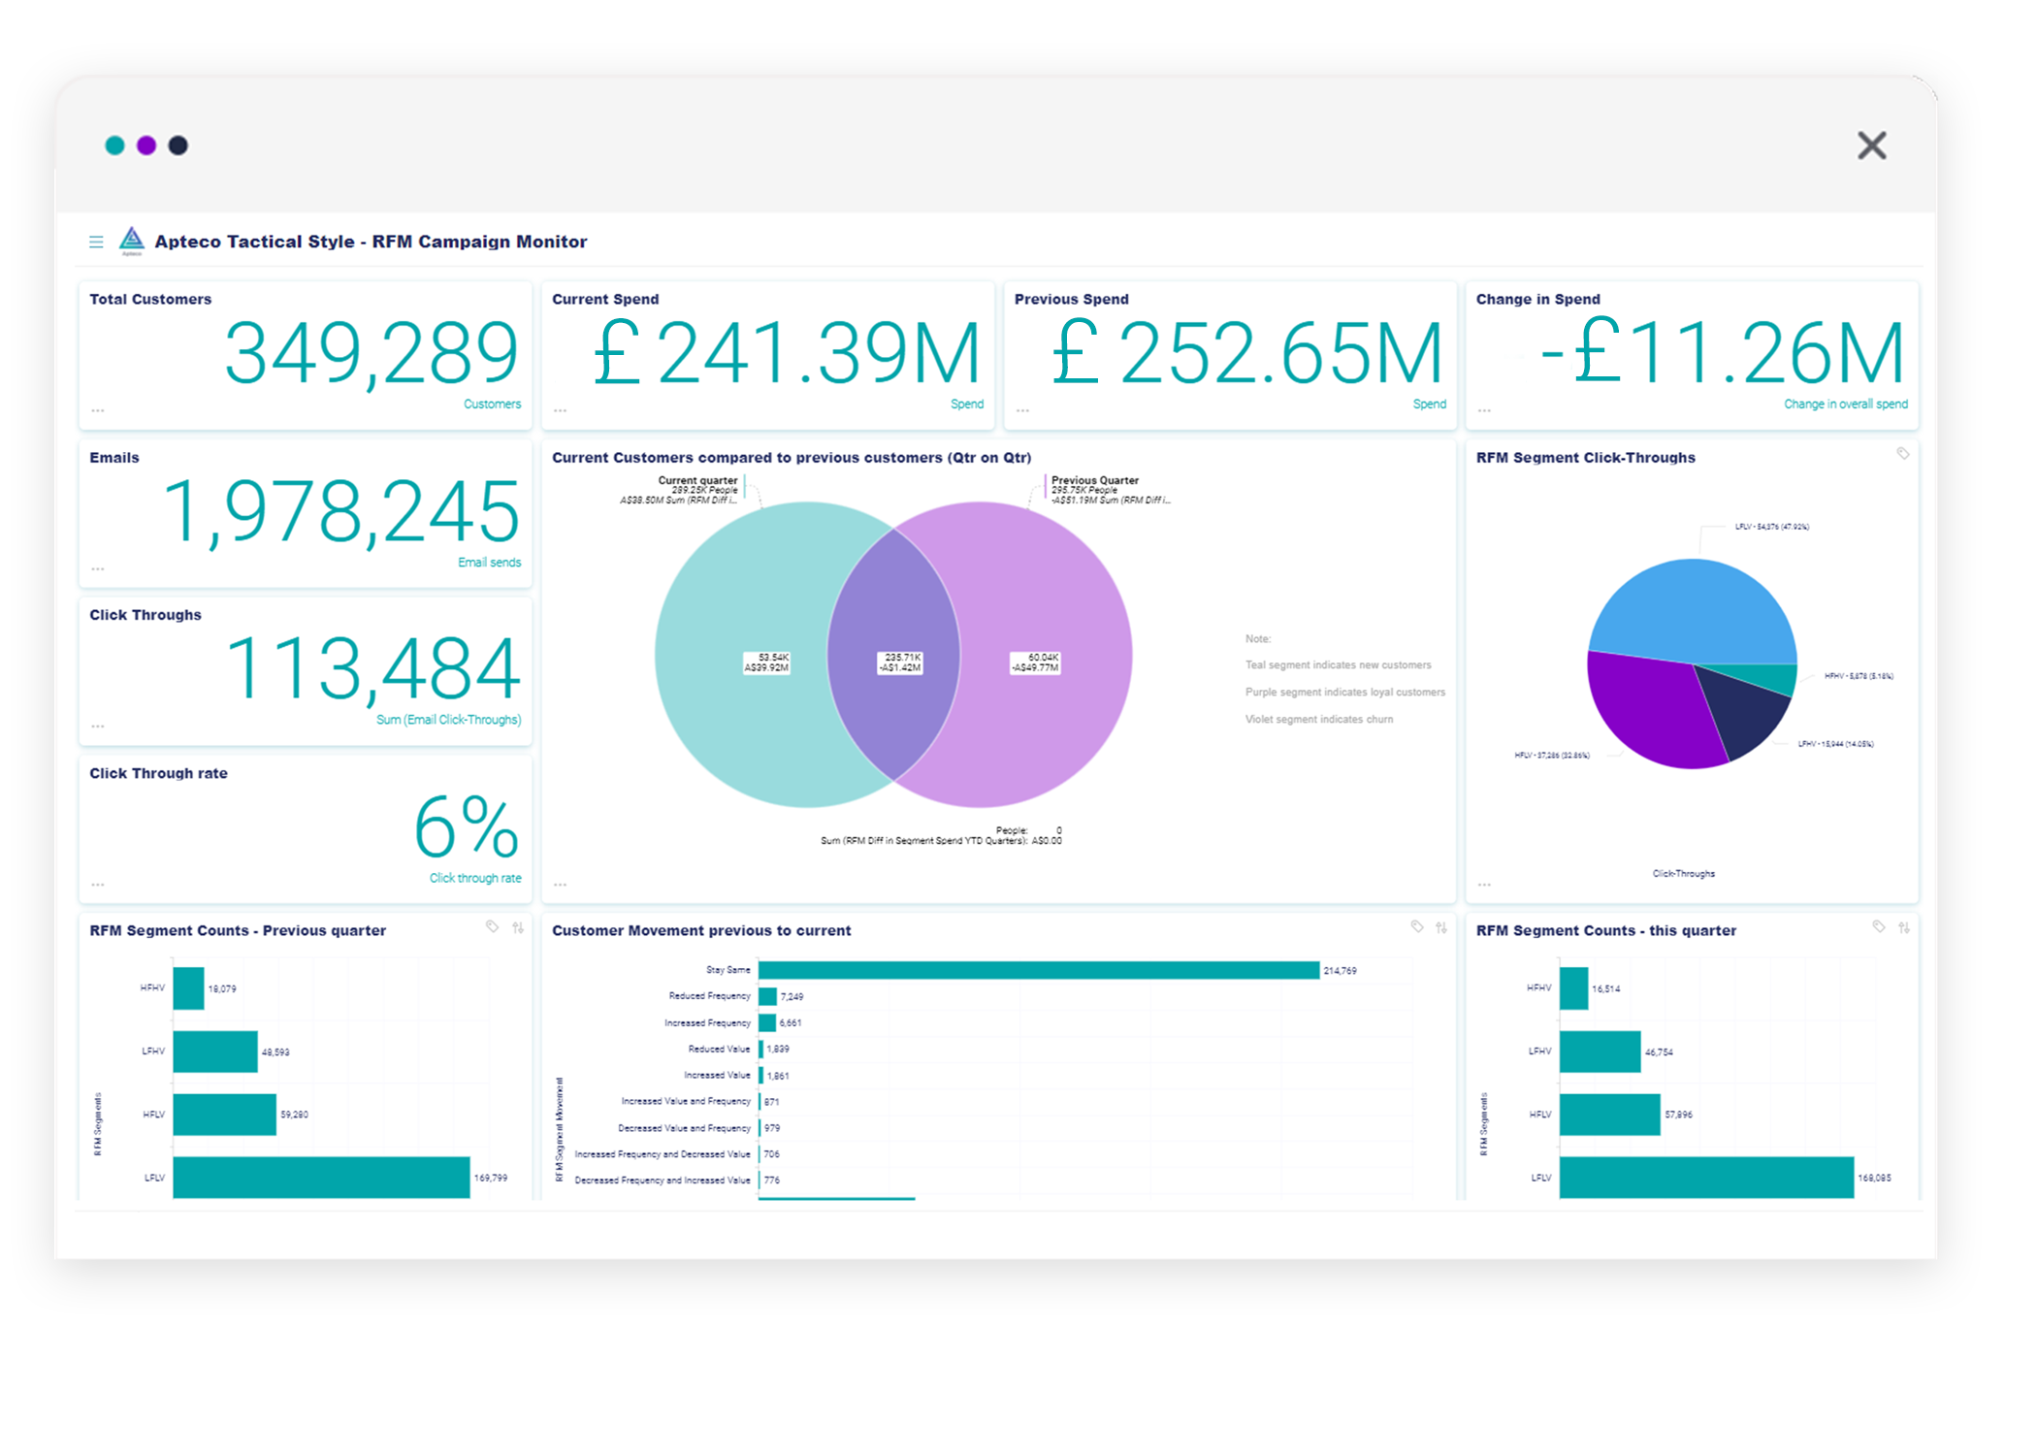Click tag icon on Customer Movement tile

1417,927
